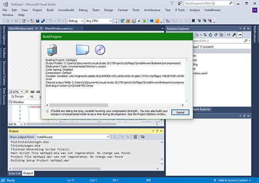Close the Output panel
Screen dimensions: 259x183
(161, 131)
